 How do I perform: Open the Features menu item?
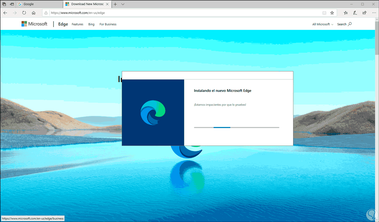tap(77, 24)
